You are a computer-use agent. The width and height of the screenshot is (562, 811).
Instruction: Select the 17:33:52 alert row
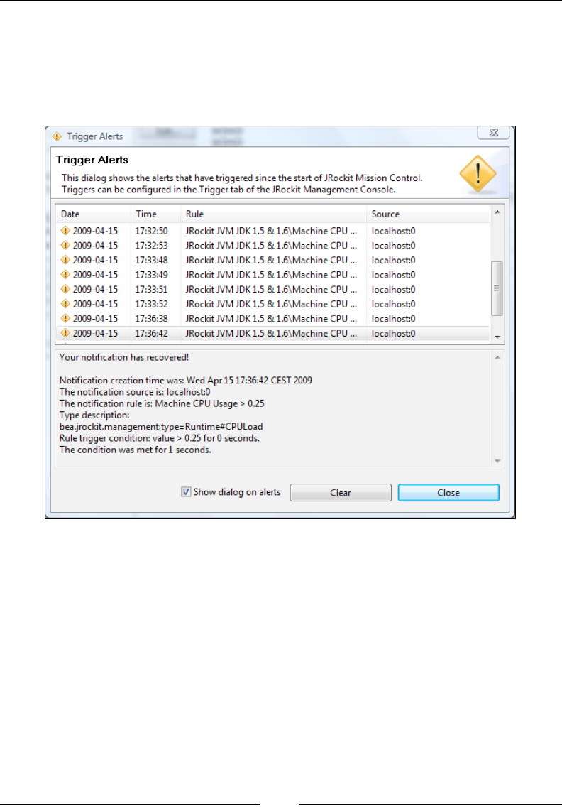pyautogui.click(x=273, y=304)
